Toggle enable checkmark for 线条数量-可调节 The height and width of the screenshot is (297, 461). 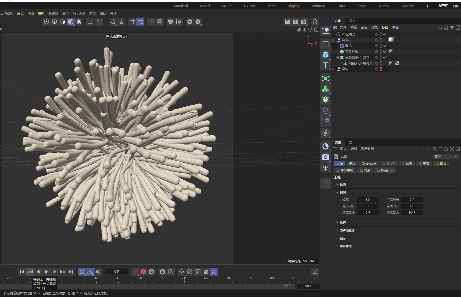pos(385,57)
